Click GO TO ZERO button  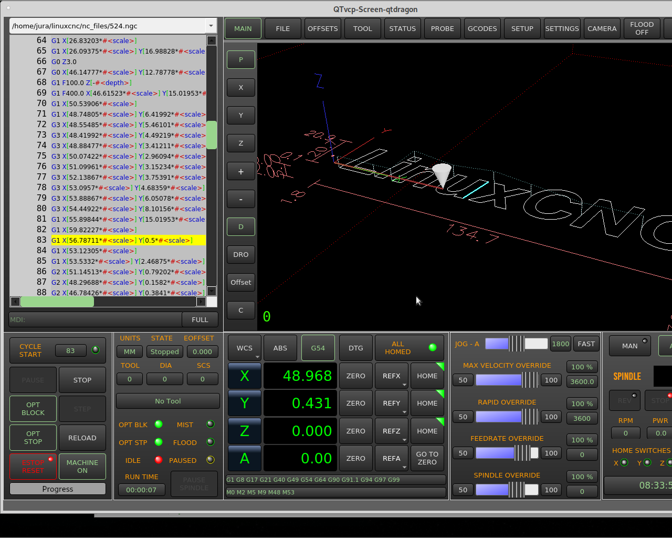point(427,458)
